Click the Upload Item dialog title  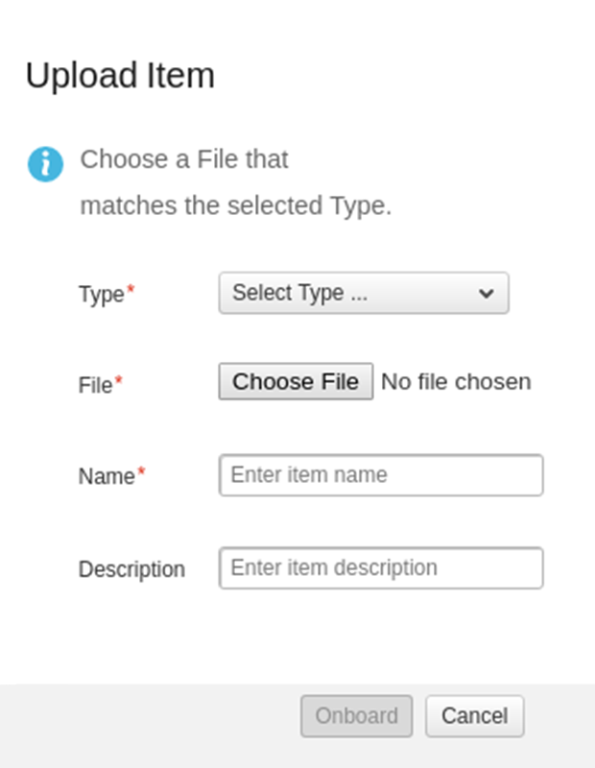tap(120, 76)
